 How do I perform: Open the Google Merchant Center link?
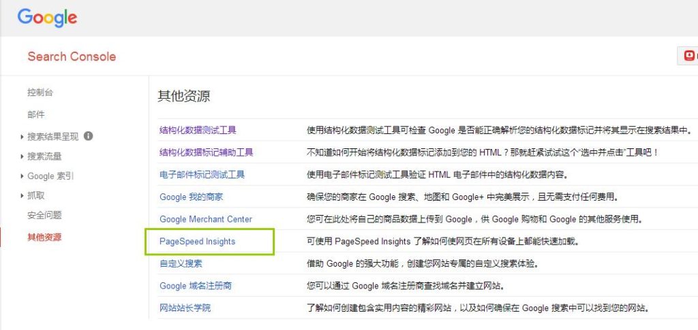[206, 219]
